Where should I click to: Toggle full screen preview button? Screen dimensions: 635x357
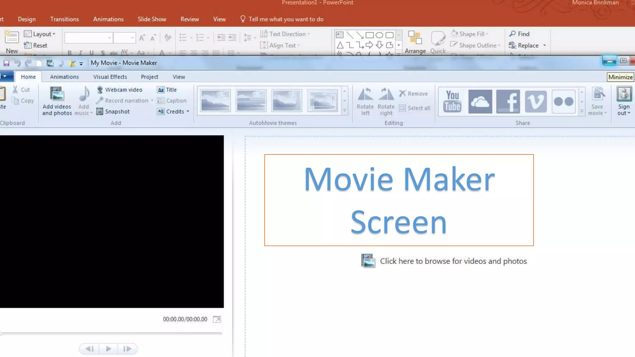(x=217, y=320)
